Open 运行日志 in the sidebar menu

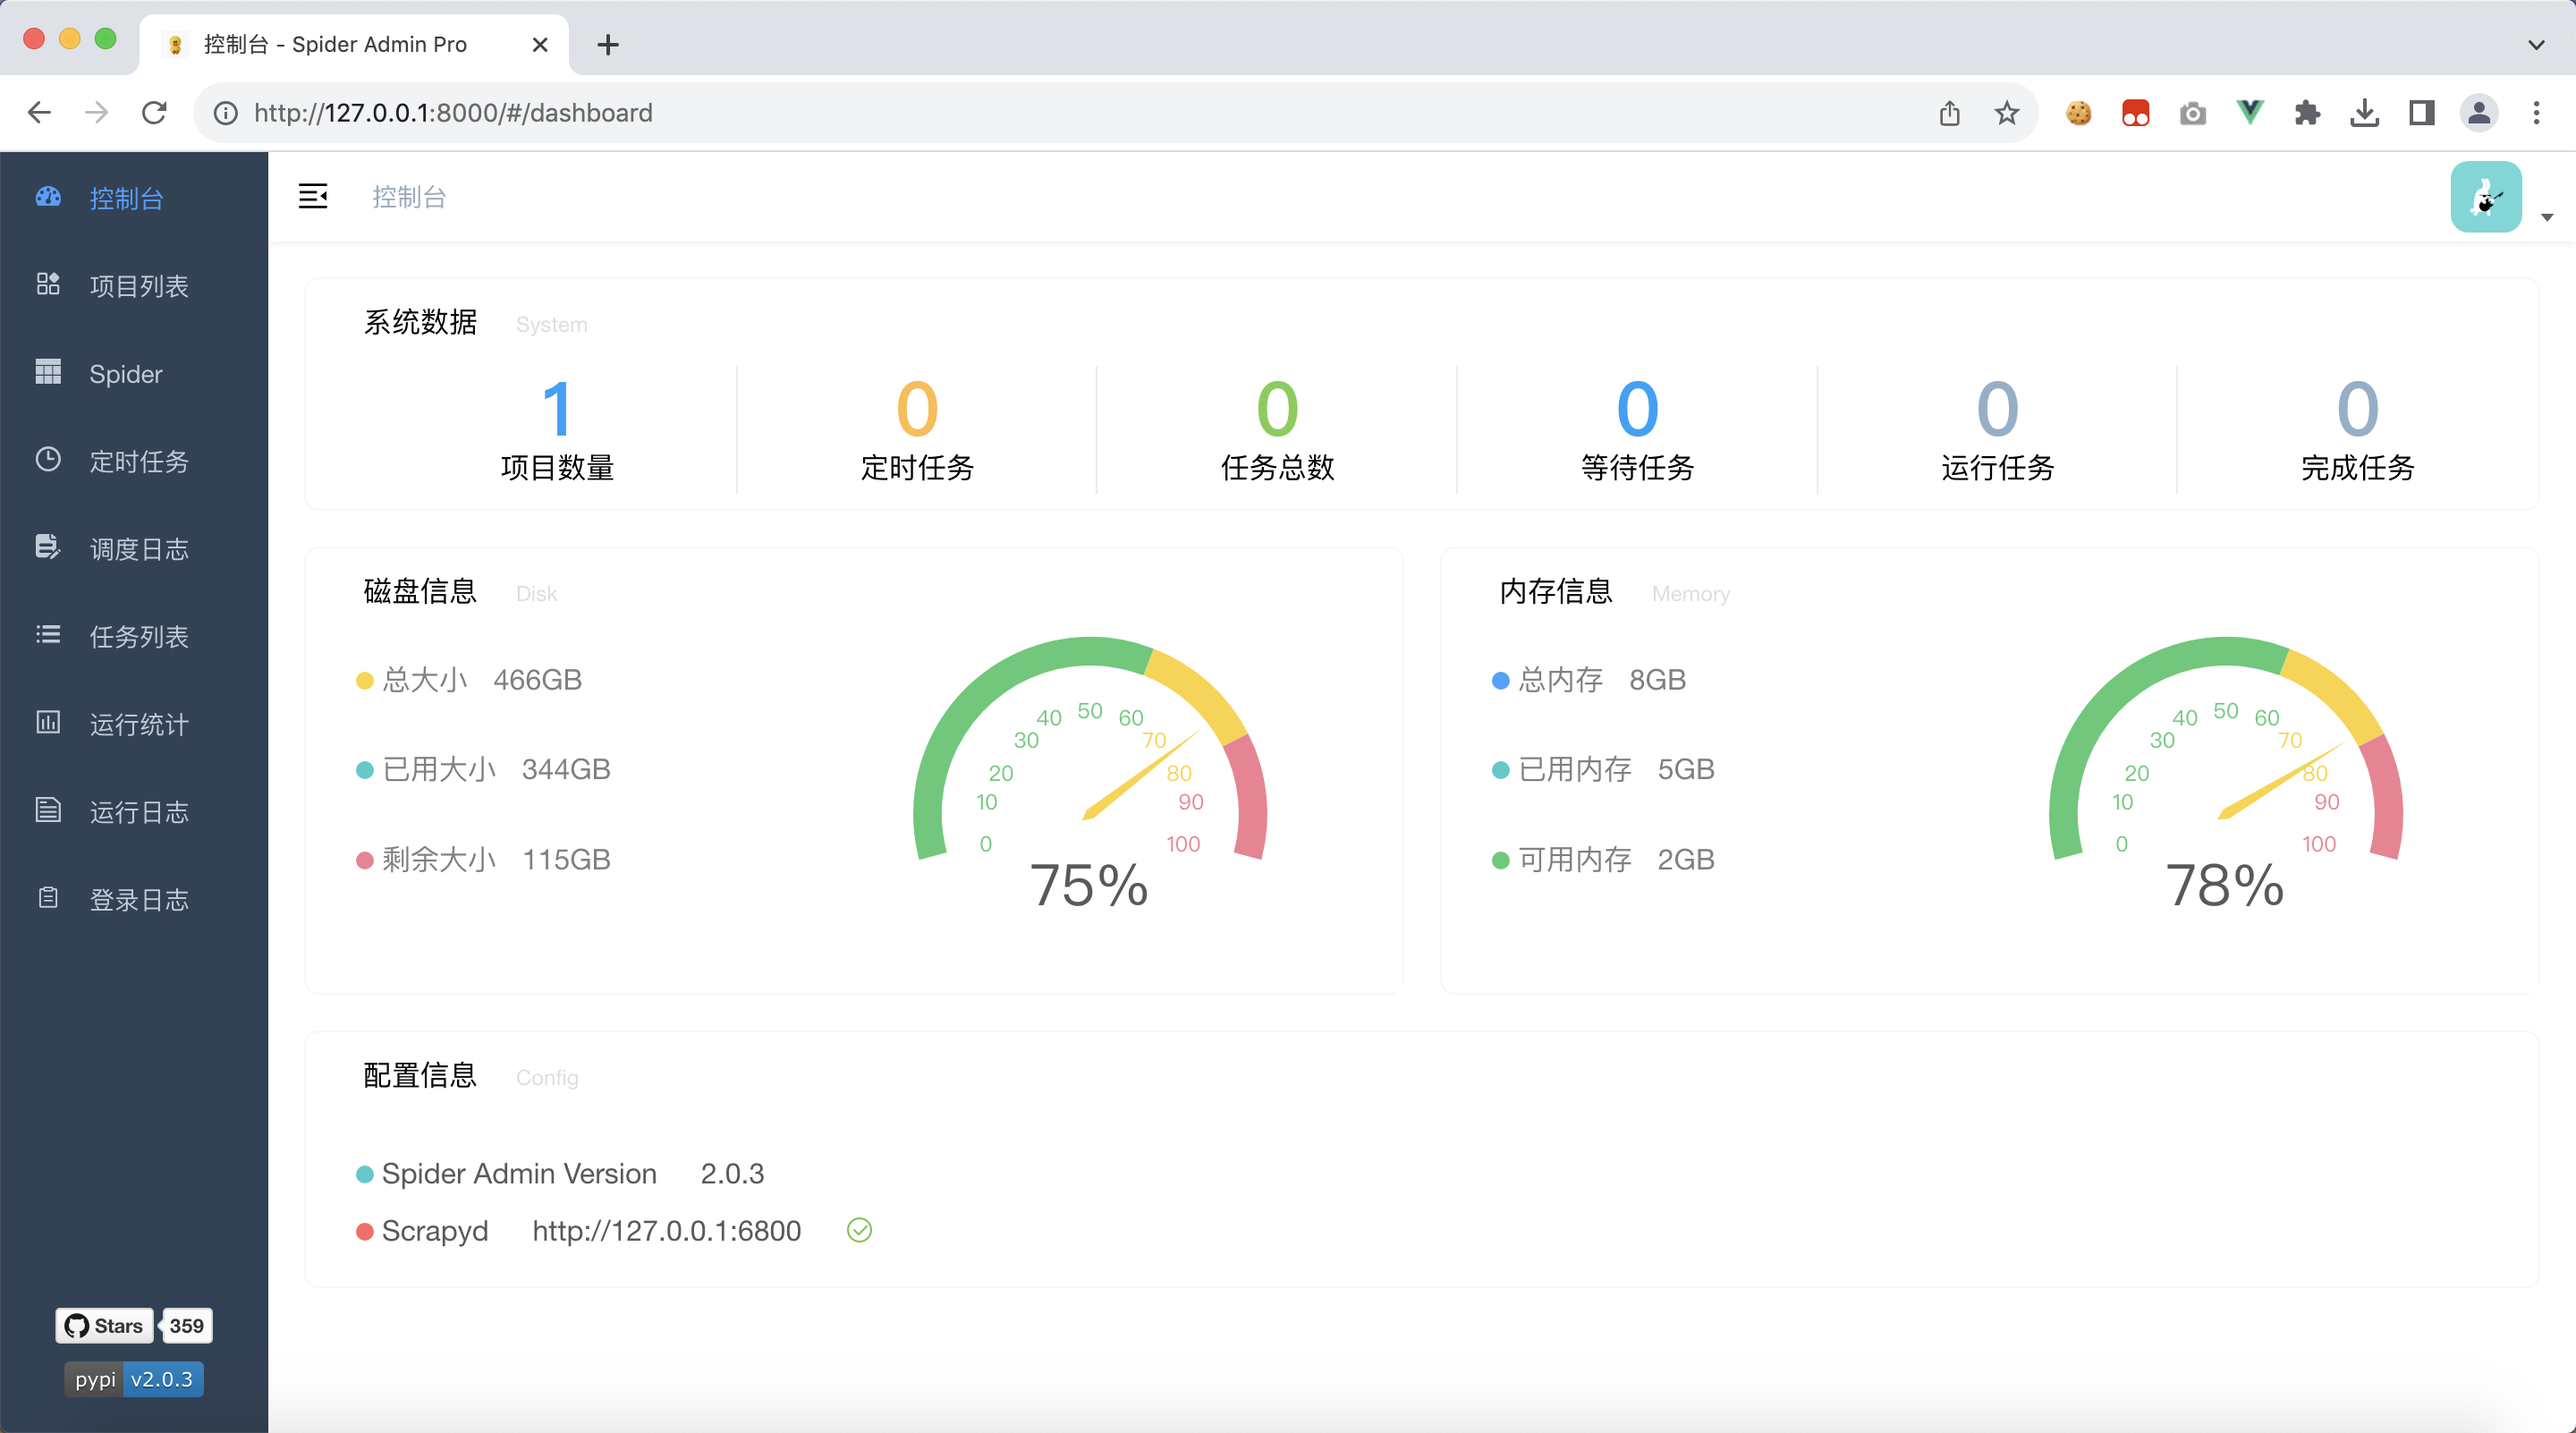point(134,811)
